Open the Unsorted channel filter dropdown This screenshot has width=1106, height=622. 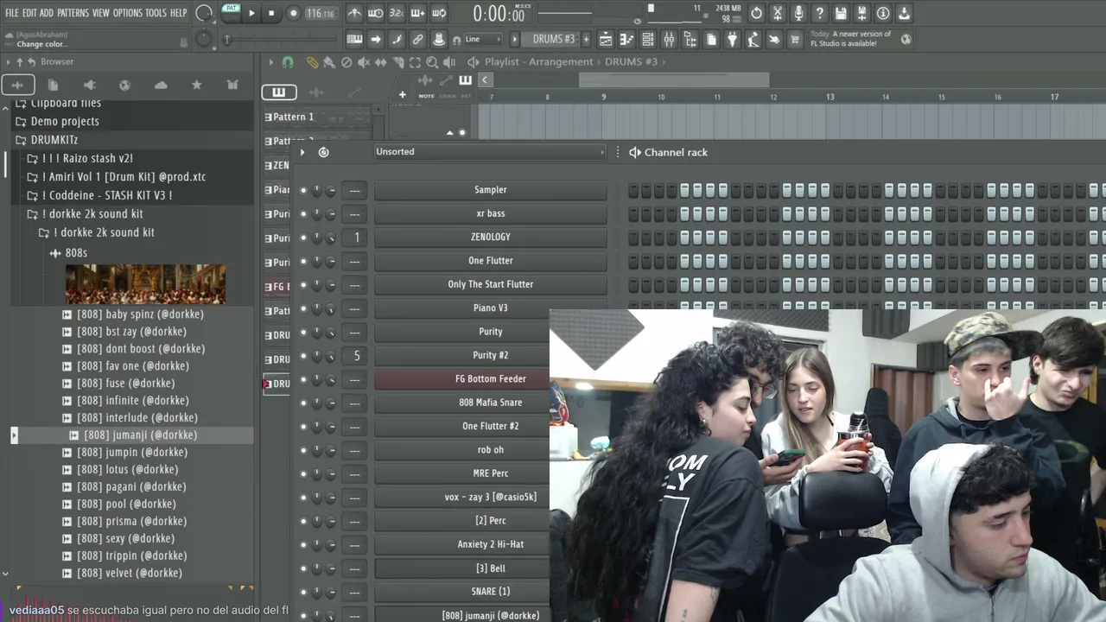(490, 152)
